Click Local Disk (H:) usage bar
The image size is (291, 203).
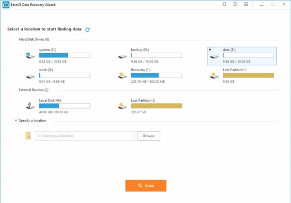point(65,106)
